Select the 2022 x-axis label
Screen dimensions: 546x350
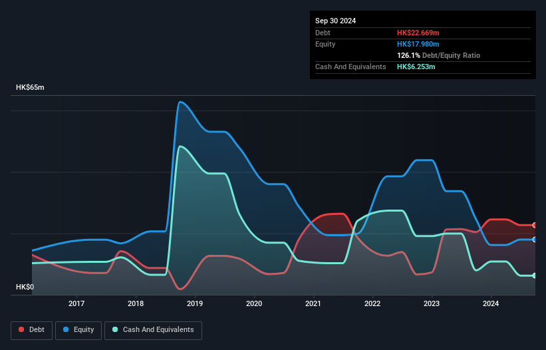tap(372, 303)
